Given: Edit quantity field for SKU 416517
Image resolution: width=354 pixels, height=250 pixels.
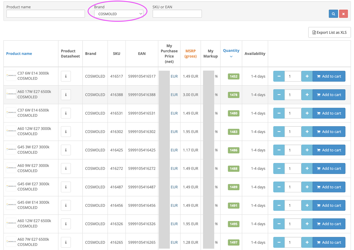Looking at the screenshot, I should tap(293, 76).
